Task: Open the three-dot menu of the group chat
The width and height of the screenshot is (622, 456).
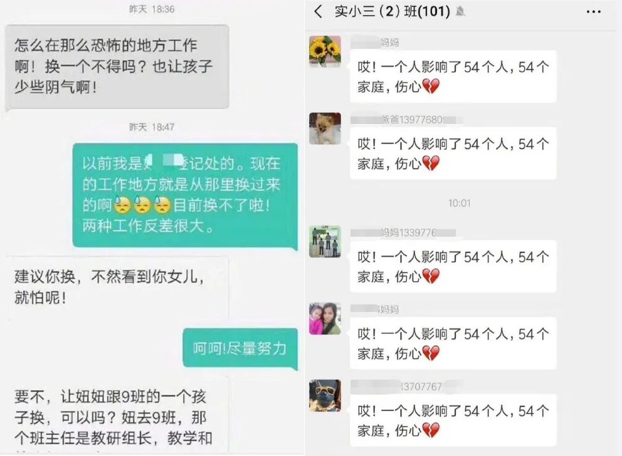Action: [x=593, y=12]
